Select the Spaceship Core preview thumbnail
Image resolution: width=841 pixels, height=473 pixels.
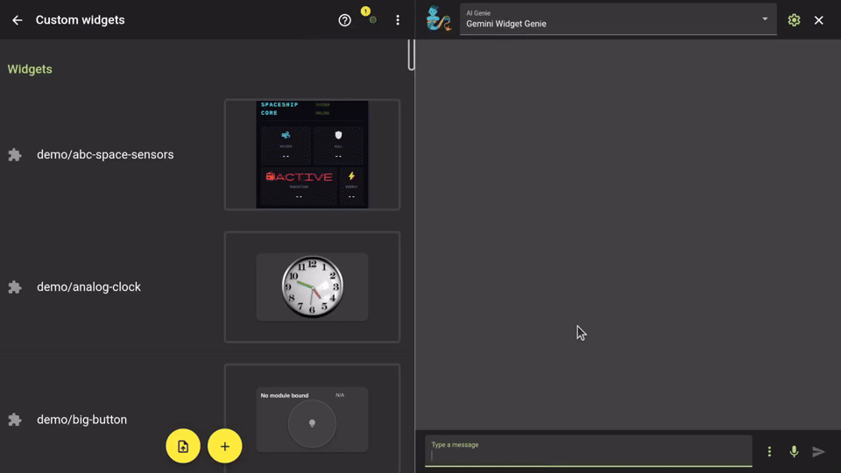point(312,154)
